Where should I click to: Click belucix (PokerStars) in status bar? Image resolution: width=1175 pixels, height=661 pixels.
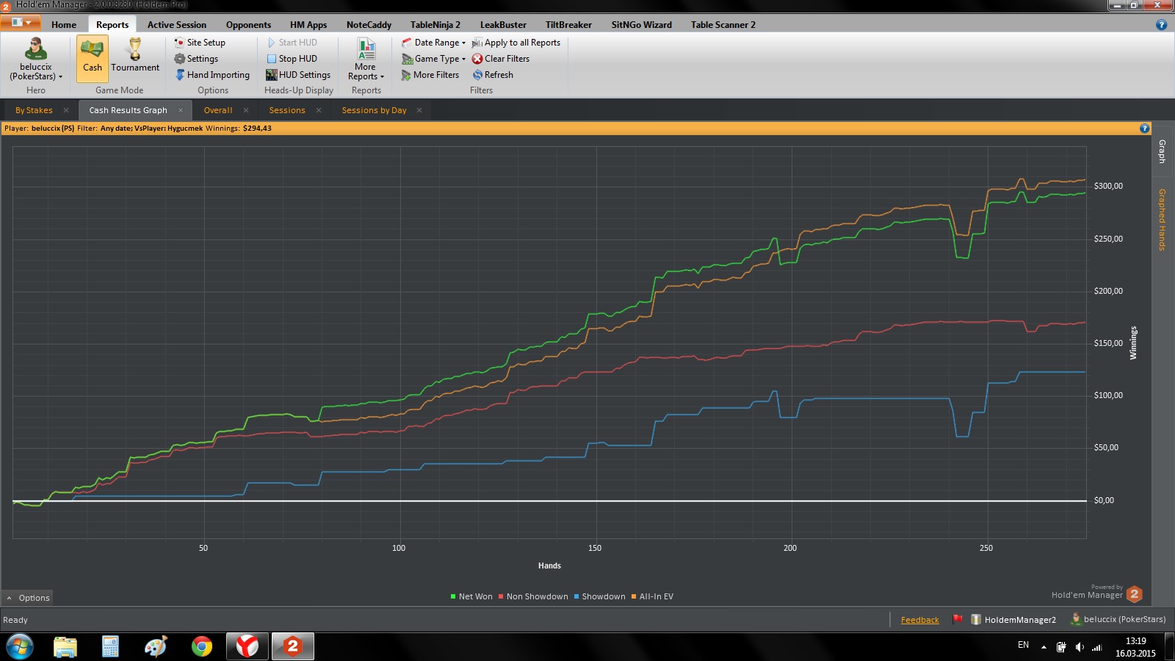[x=1118, y=619]
